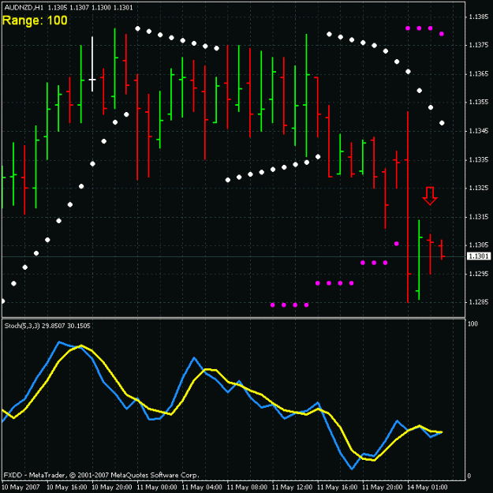
Task: Click the "10 May 2007" time label
Action: 21,487
